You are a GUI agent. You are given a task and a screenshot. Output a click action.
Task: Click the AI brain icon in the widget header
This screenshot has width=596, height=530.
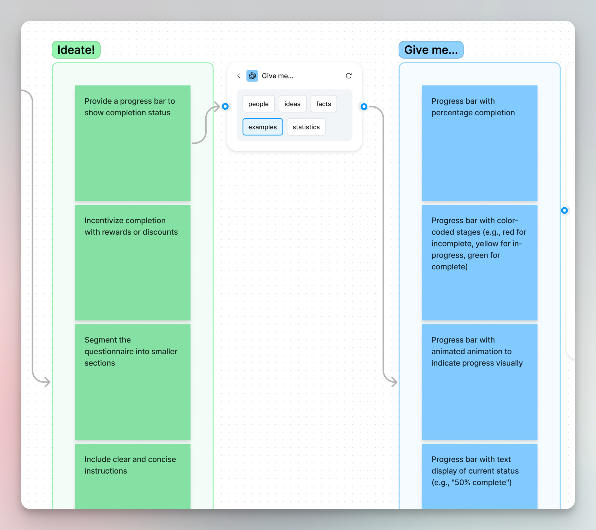[252, 76]
